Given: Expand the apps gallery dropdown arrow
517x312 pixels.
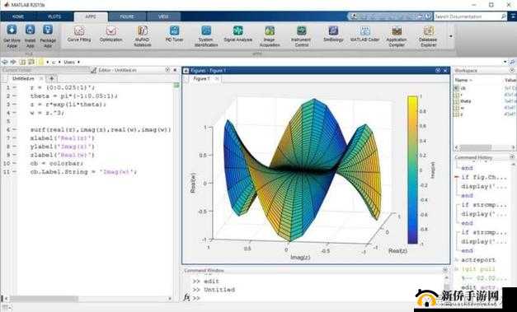Looking at the screenshot, I should [451, 36].
